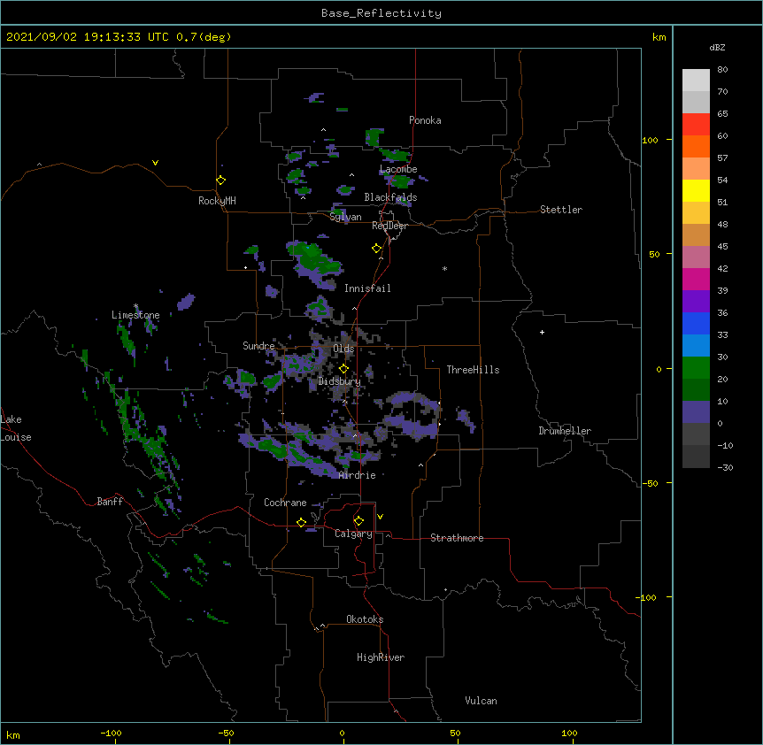Choose the violet 36-39 dBZ legend color
Screen dimensions: 763x745
click(x=696, y=302)
